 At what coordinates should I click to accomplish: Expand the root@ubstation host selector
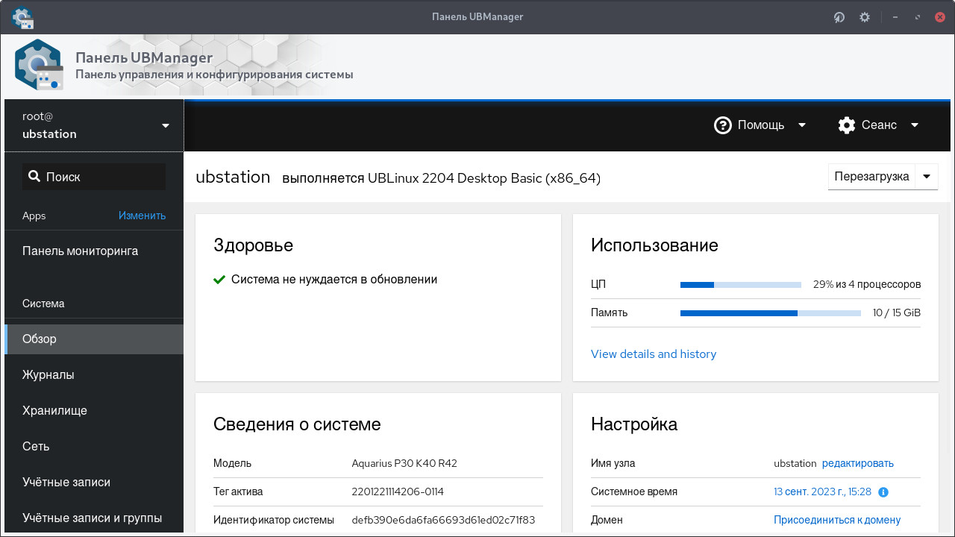[x=94, y=125]
